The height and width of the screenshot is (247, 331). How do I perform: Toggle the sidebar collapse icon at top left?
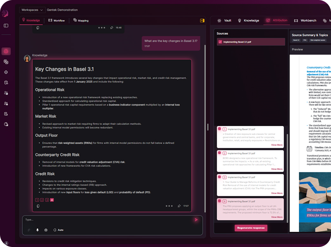coord(6,26)
